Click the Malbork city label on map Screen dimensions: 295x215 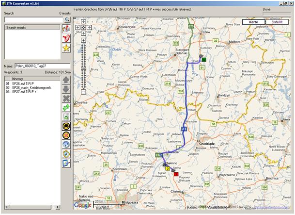[234, 42]
